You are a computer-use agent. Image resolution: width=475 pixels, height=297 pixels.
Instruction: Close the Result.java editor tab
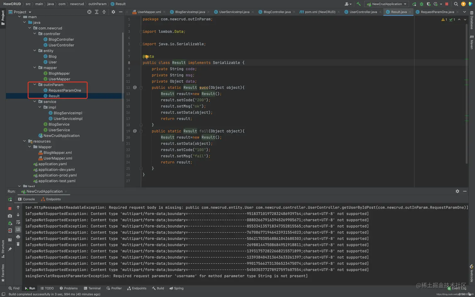410,12
